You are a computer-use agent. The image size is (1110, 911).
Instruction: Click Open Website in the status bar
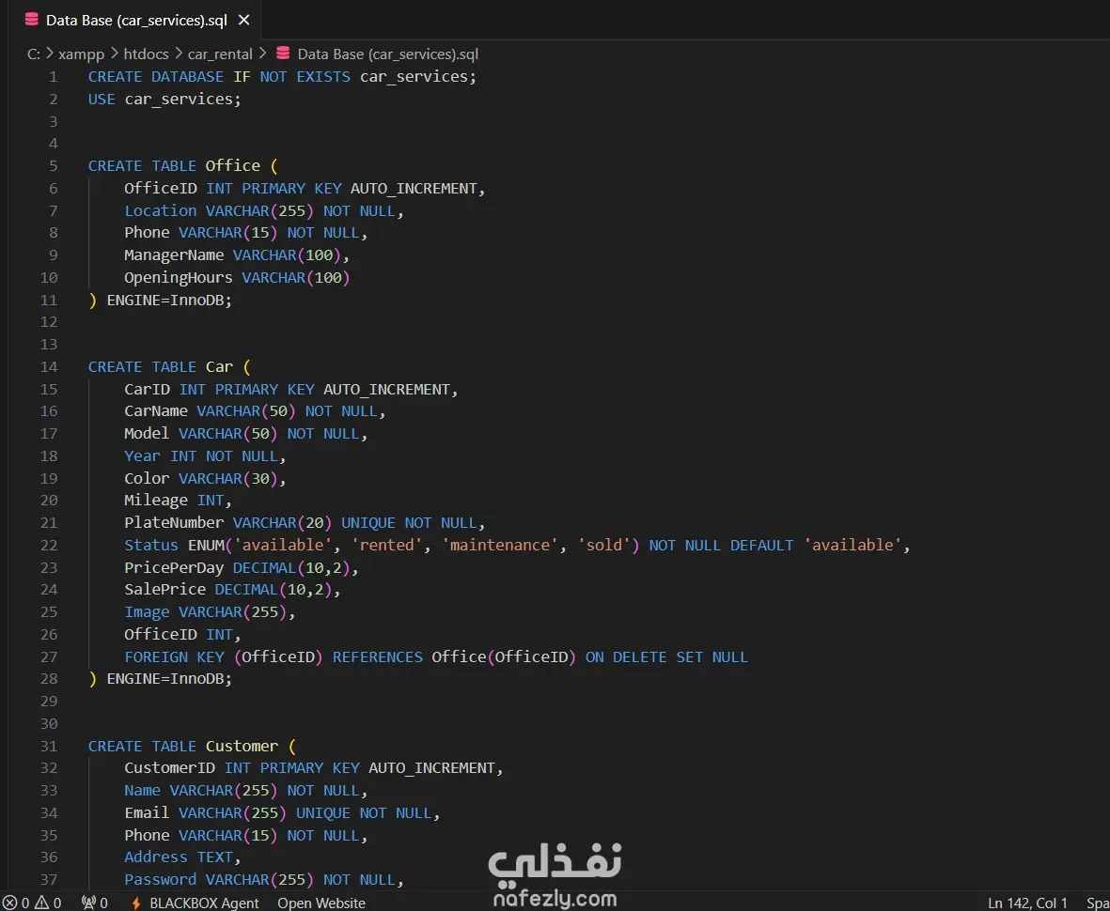coord(321,903)
